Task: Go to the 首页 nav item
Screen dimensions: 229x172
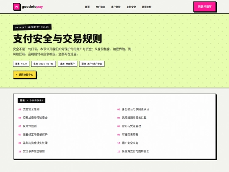Action: 87,7
